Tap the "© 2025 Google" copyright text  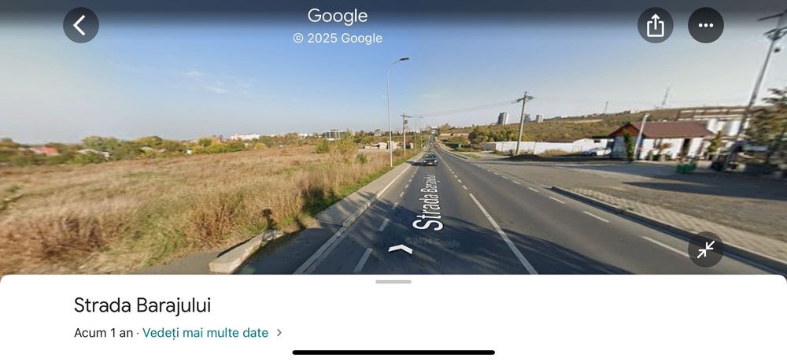338,38
